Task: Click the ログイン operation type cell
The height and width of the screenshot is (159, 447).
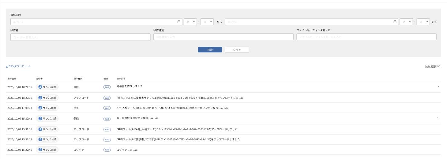Action: click(79, 150)
